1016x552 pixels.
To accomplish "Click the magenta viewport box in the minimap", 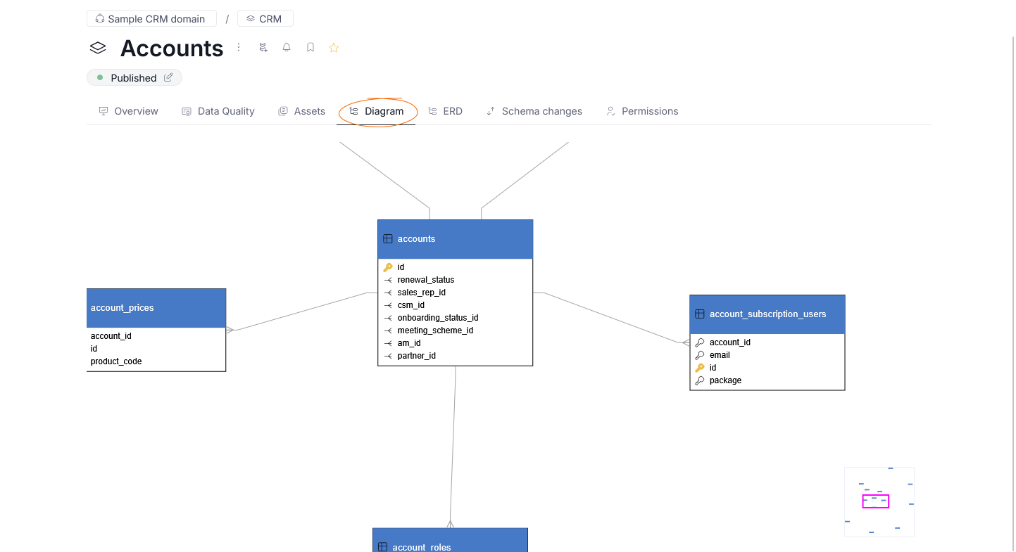I will [875, 501].
